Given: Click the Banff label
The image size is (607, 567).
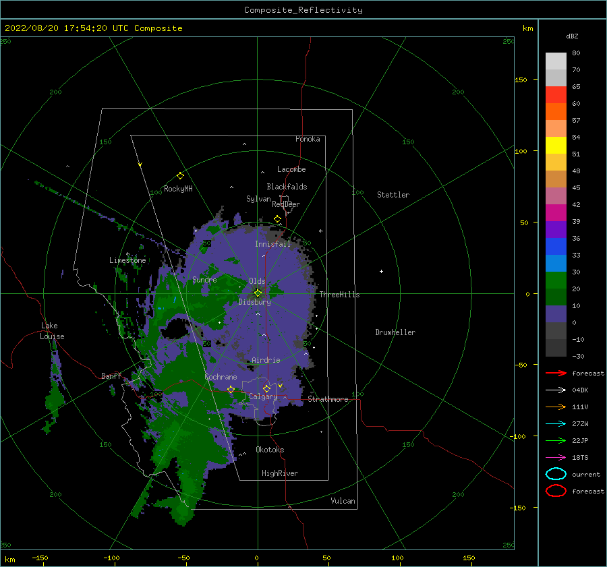Looking at the screenshot, I should tap(111, 376).
